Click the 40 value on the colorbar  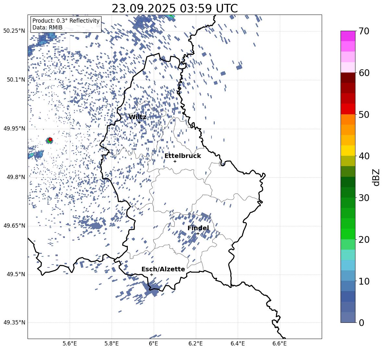pyautogui.click(x=364, y=156)
